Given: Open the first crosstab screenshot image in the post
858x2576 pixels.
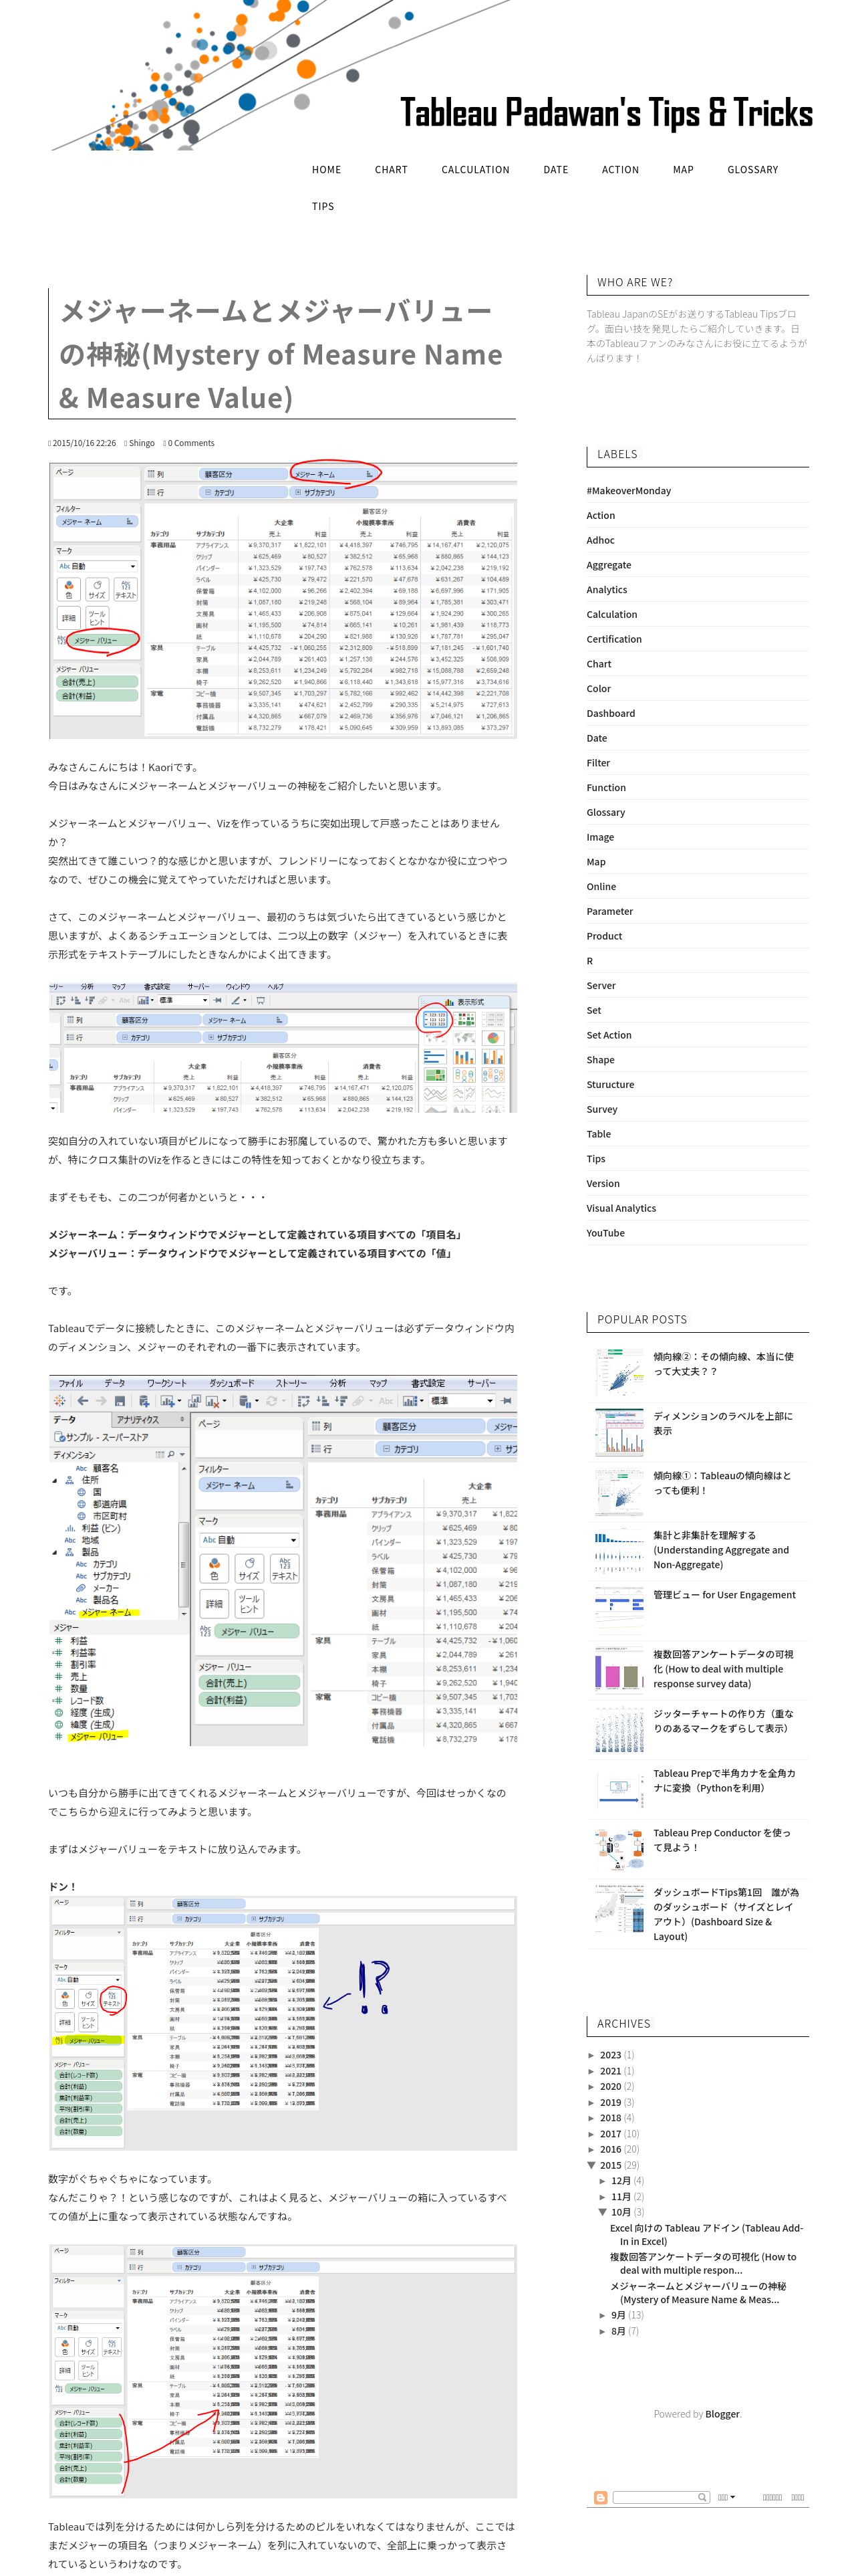Looking at the screenshot, I should pyautogui.click(x=283, y=599).
